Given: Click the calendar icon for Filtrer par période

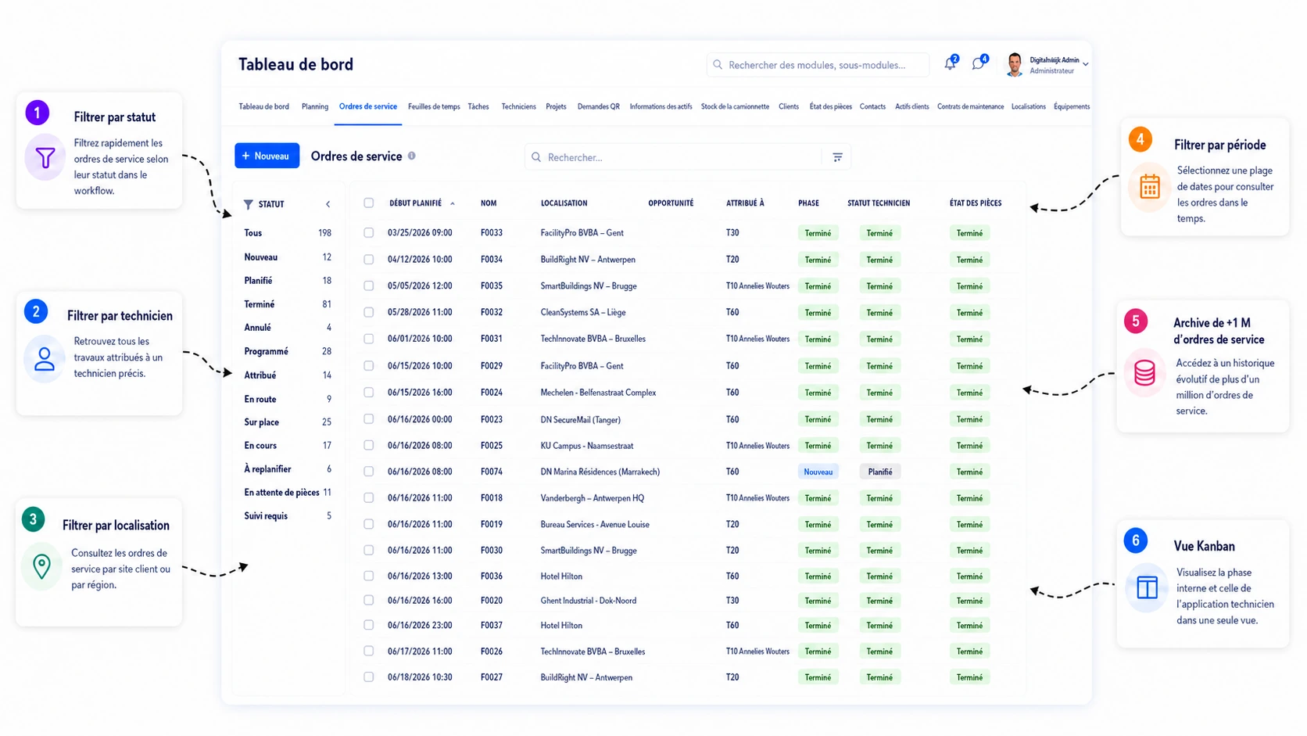Looking at the screenshot, I should point(1149,187).
